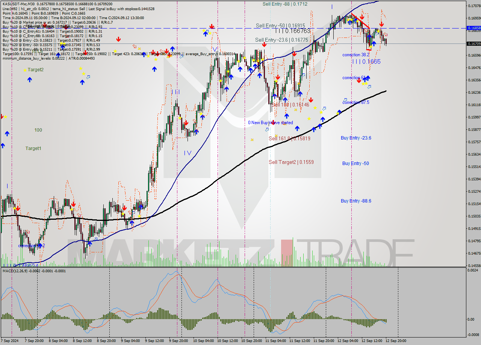The height and width of the screenshot is (345, 481).
Task: Click the 'Sell Entry -23.6 | 0.16775' label
Action: 281,40
